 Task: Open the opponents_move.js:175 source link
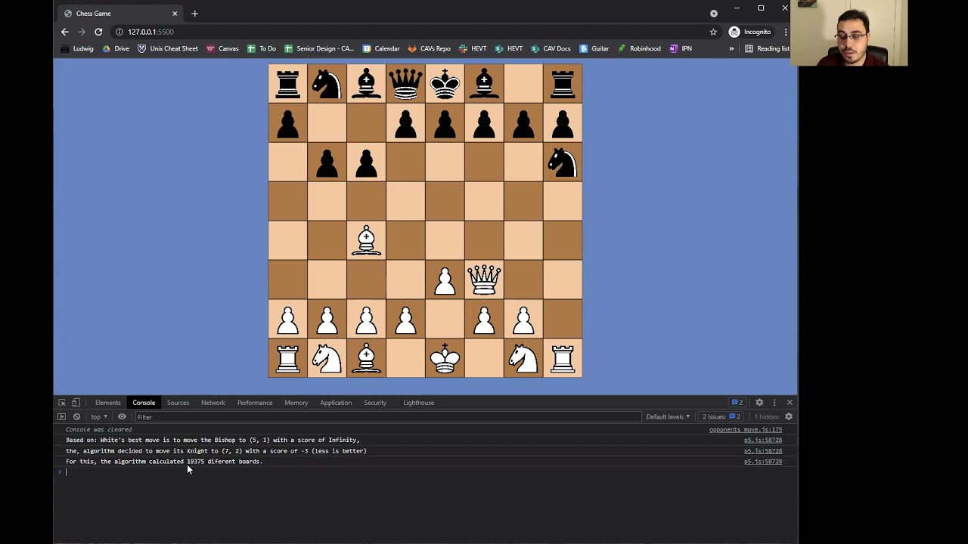click(746, 430)
